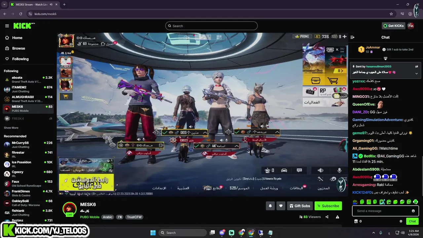The height and width of the screenshot is (238, 423).
Task: Click the green Chat send button
Action: pos(412,221)
